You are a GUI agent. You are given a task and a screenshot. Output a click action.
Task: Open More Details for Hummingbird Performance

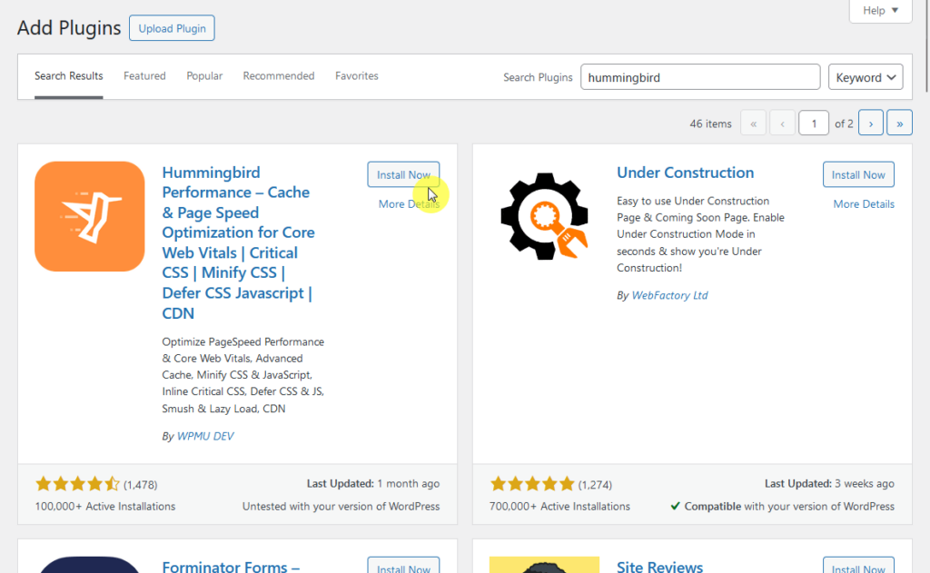[409, 204]
